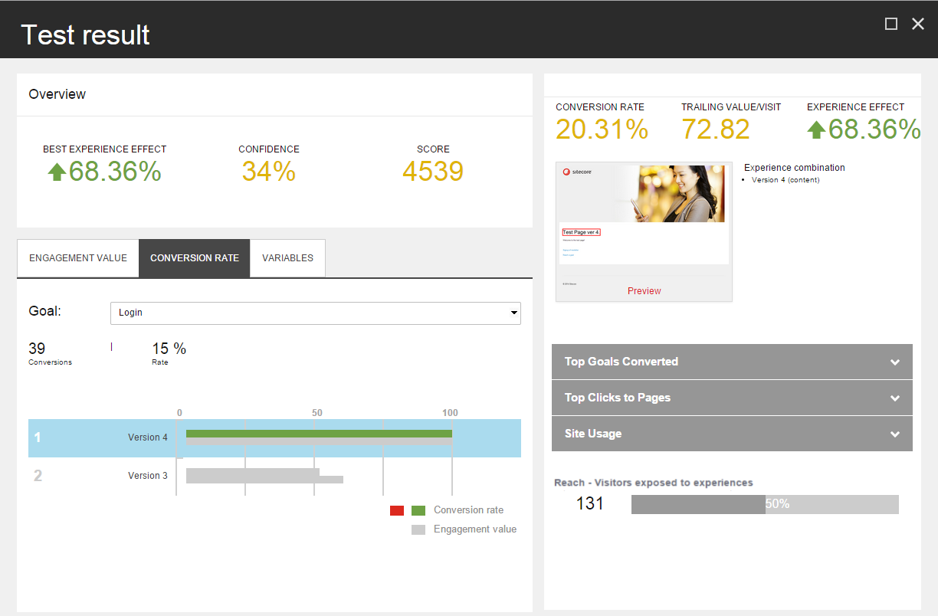The image size is (938, 616).
Task: Click the Reach 50% progress bar
Action: point(765,504)
